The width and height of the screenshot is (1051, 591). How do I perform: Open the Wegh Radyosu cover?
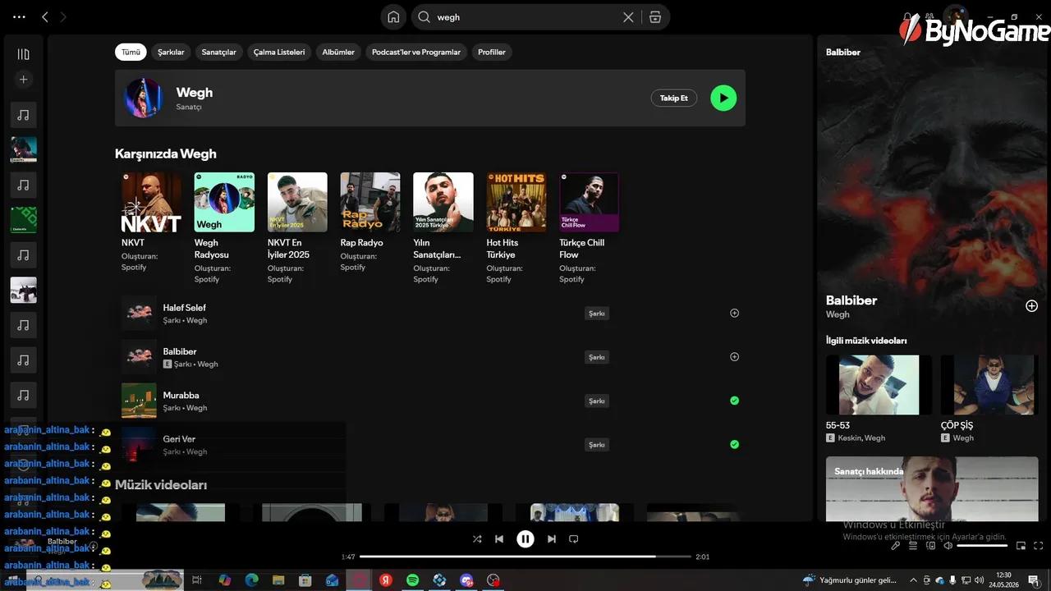click(224, 202)
